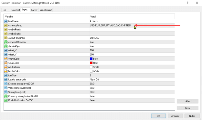Click the neutralColor color type icon
The height and width of the screenshot is (120, 202).
(x=6, y=67)
